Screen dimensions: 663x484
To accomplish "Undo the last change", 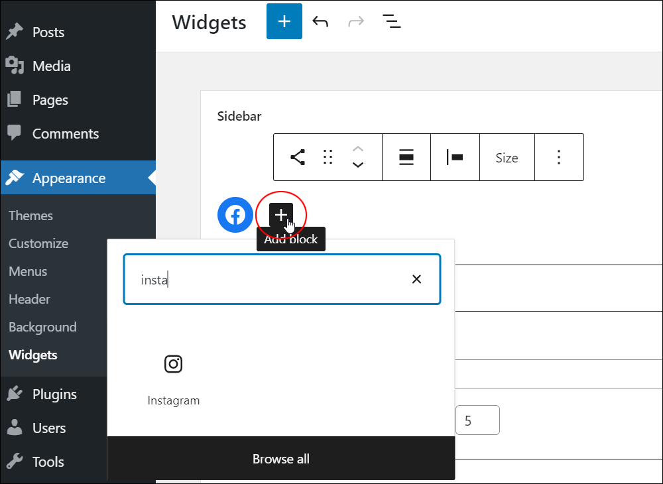I will point(320,21).
